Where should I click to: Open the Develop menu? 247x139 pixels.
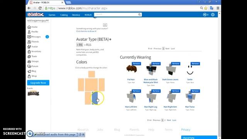76,15
